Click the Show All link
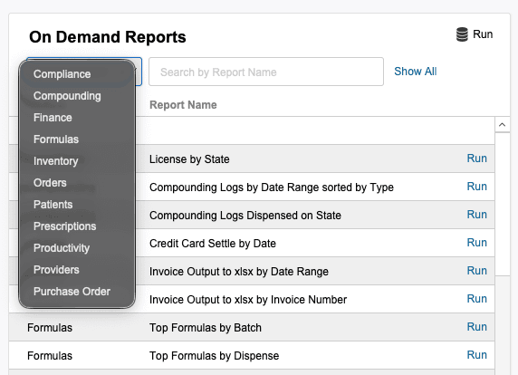 click(x=416, y=72)
